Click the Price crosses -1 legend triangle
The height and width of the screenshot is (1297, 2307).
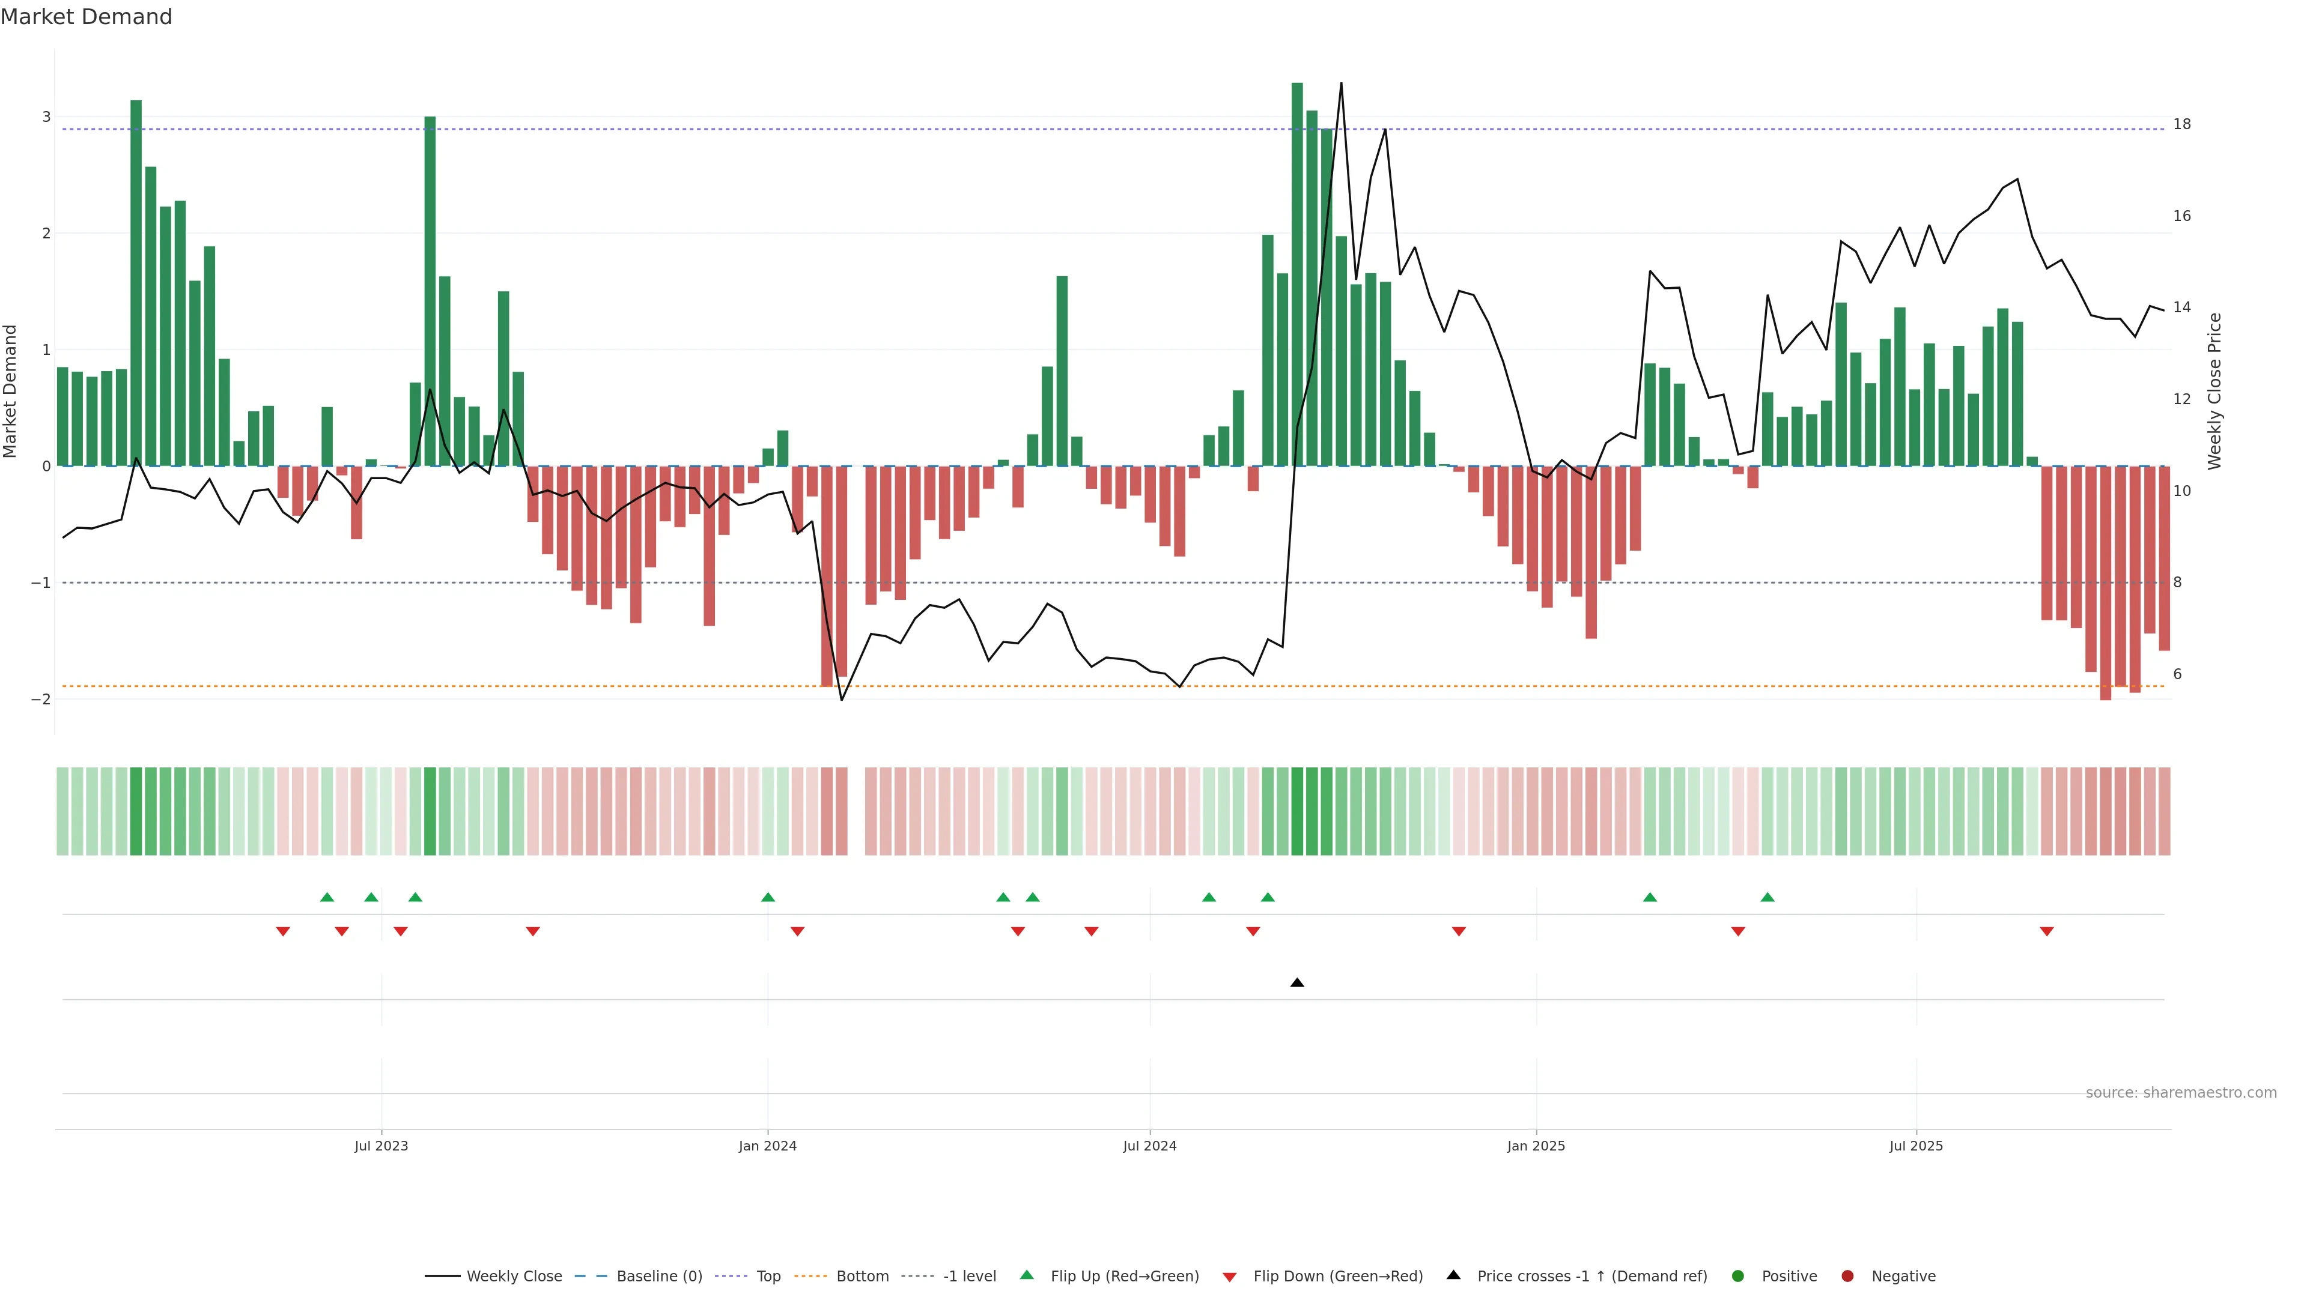1453,1275
